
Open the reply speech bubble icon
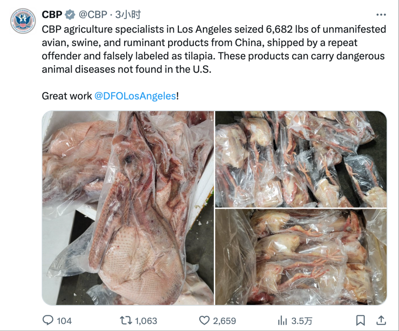pos(48,320)
